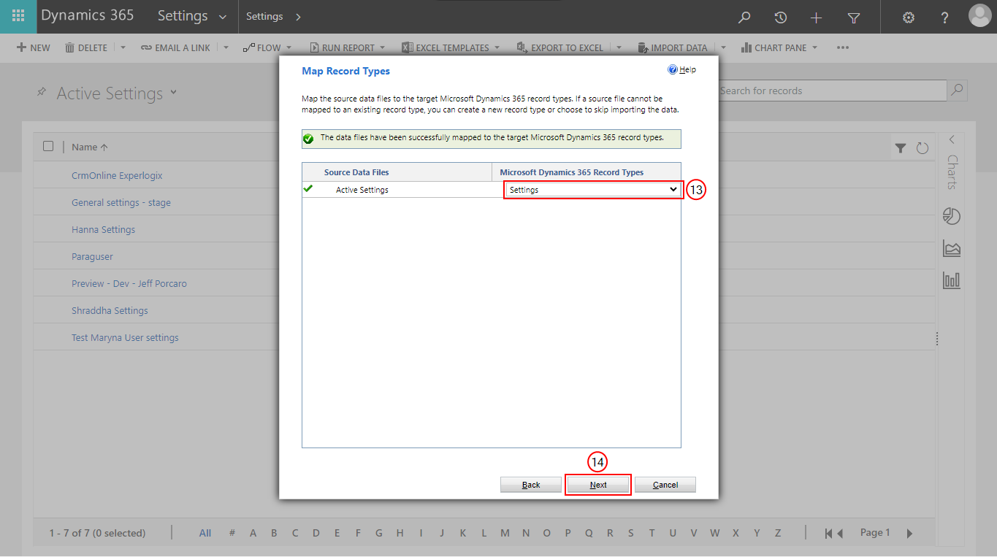
Task: Open advanced find funnel icon in top bar
Action: (x=853, y=18)
